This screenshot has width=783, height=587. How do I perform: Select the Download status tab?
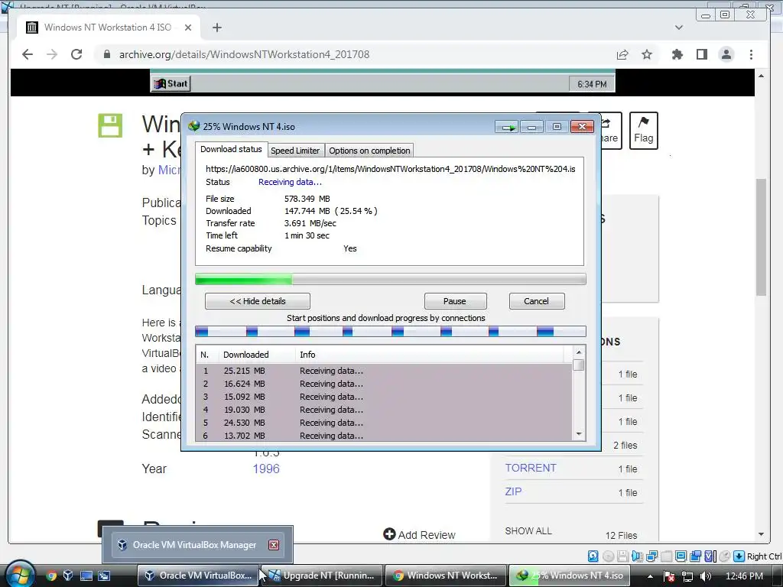click(231, 149)
